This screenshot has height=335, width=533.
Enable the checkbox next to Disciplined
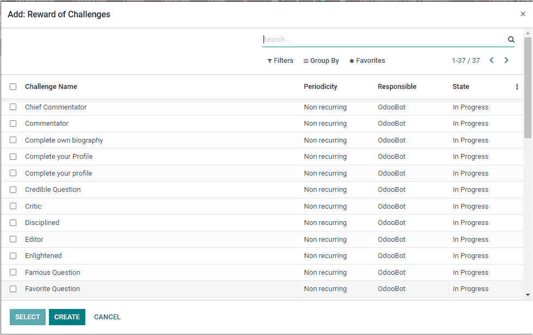pyautogui.click(x=13, y=222)
